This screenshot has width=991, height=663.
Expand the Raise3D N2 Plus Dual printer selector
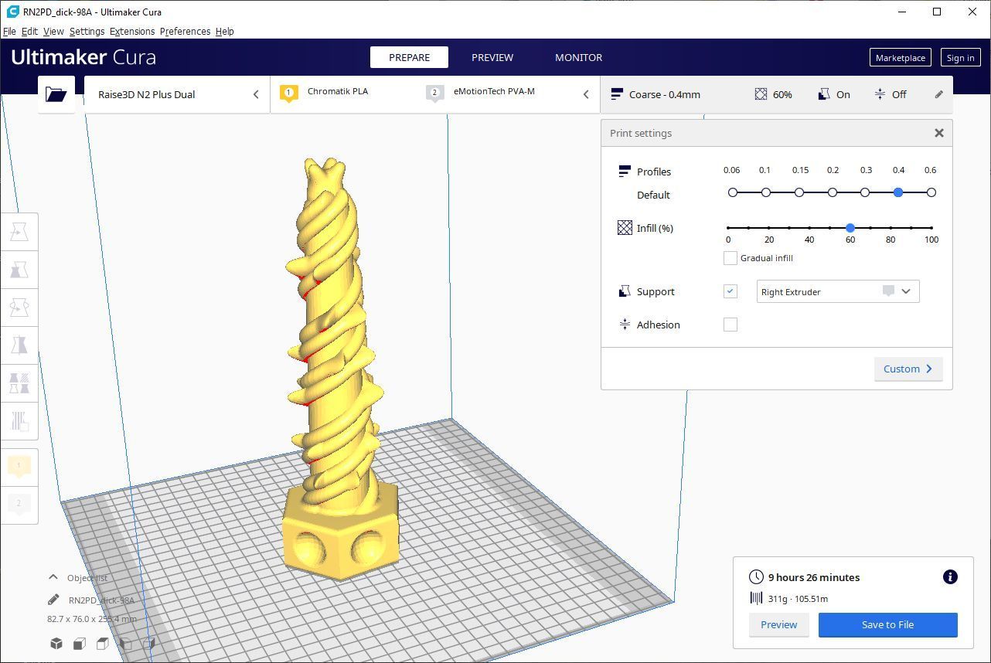pyautogui.click(x=177, y=94)
